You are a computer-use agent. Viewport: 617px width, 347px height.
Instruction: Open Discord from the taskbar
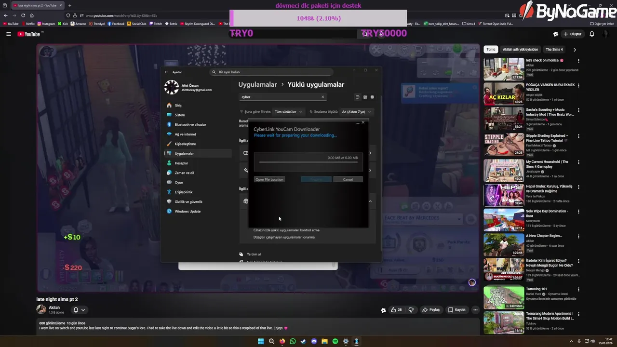point(314,341)
